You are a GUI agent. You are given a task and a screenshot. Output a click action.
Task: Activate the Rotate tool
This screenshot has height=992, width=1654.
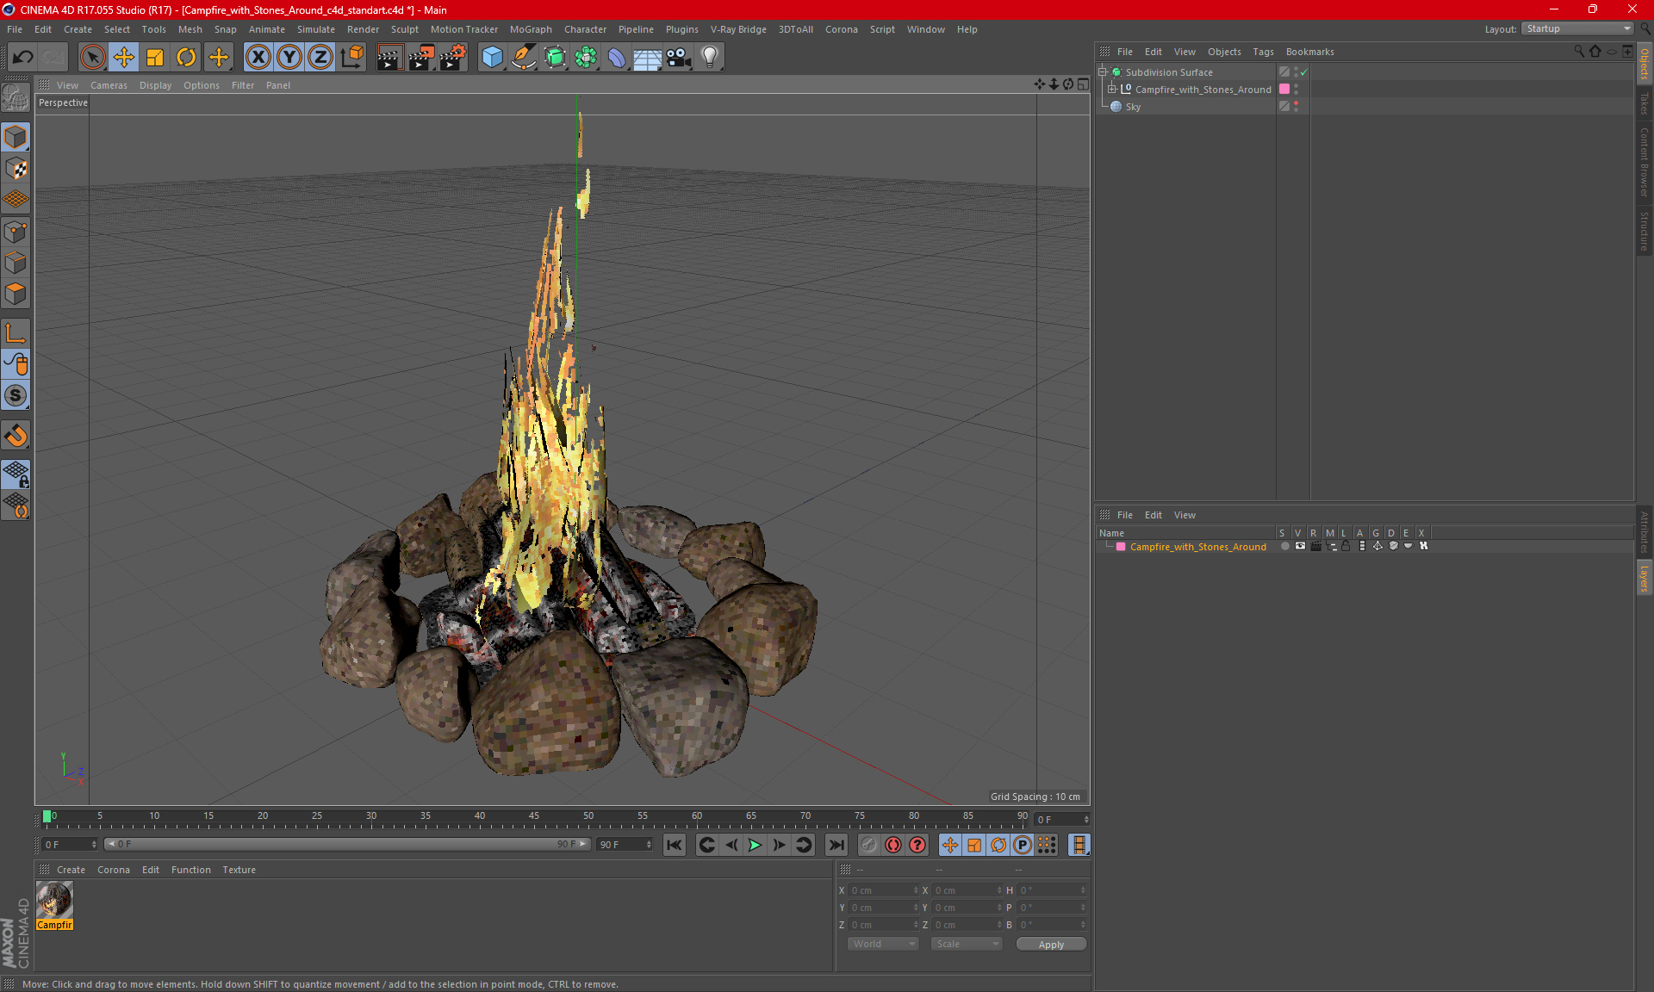click(186, 57)
